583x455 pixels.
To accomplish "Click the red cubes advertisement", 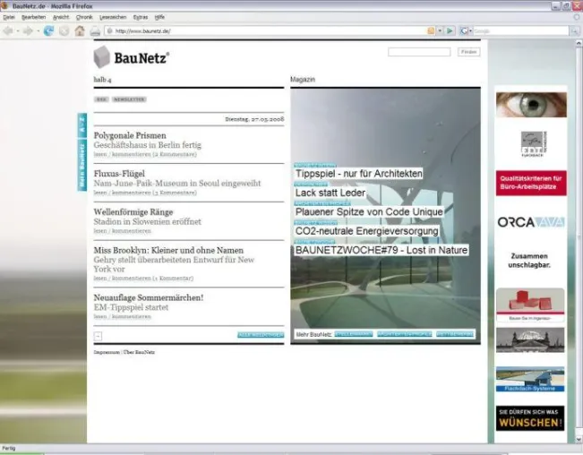I will (x=530, y=305).
